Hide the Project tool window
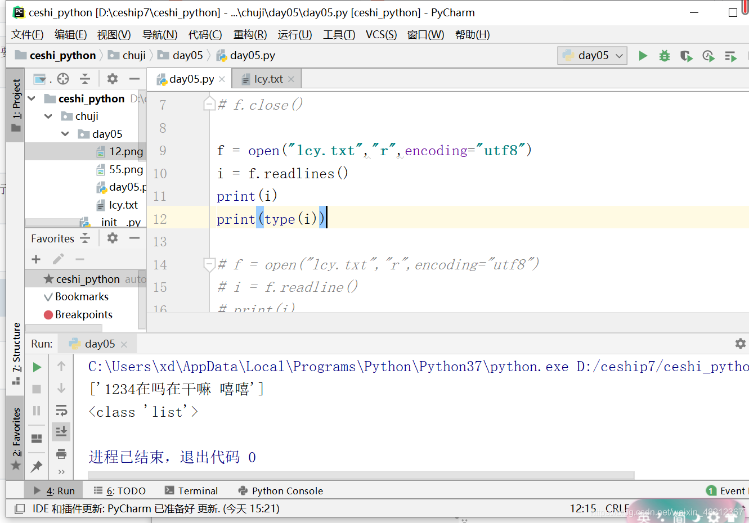This screenshot has width=749, height=523. 134,79
